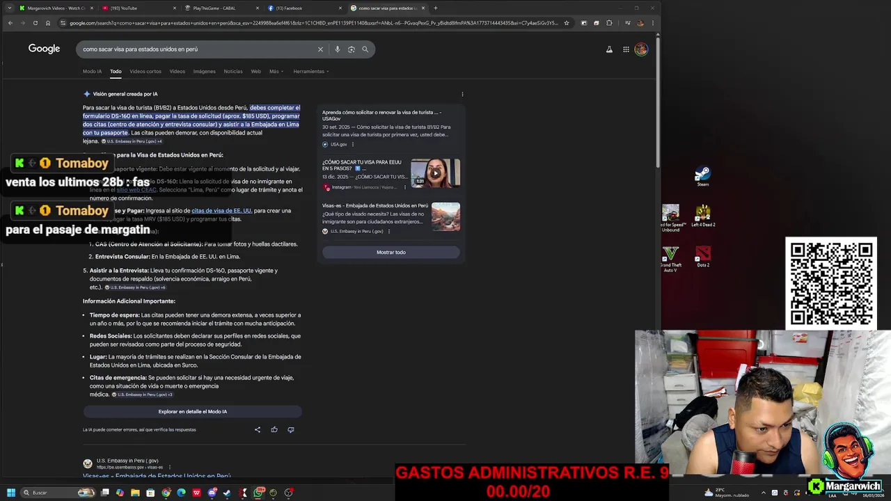Image resolution: width=891 pixels, height=501 pixels.
Task: Give thumbs down to AI overview
Action: [x=291, y=429]
